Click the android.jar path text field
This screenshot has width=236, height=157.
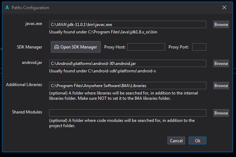[x=128, y=64]
